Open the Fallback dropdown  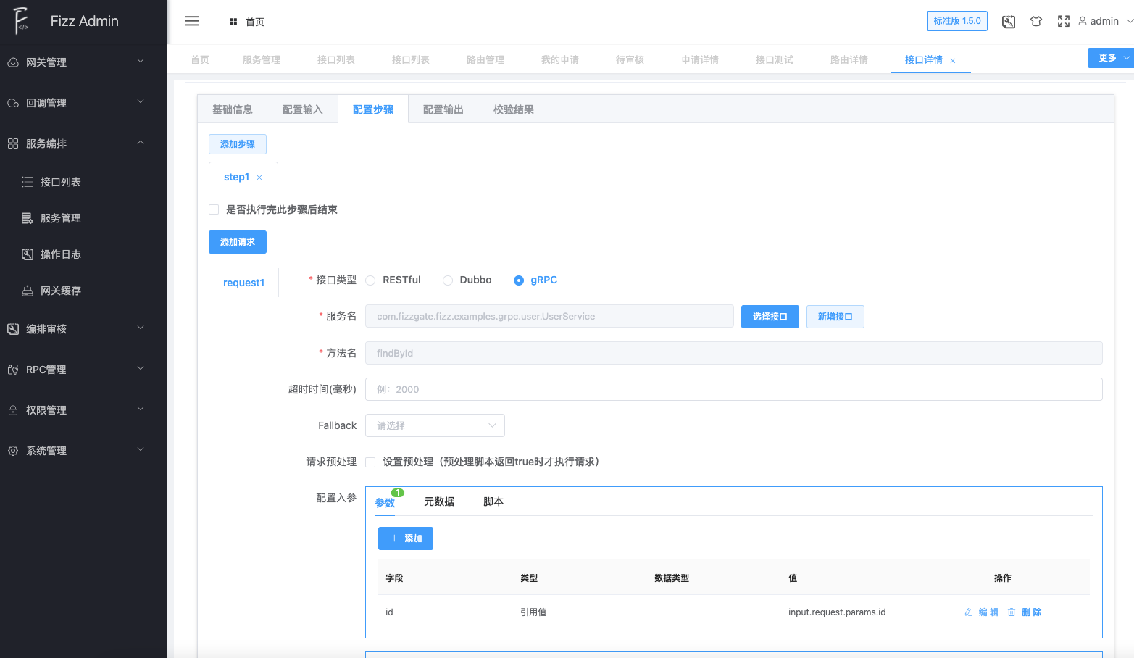coord(435,425)
